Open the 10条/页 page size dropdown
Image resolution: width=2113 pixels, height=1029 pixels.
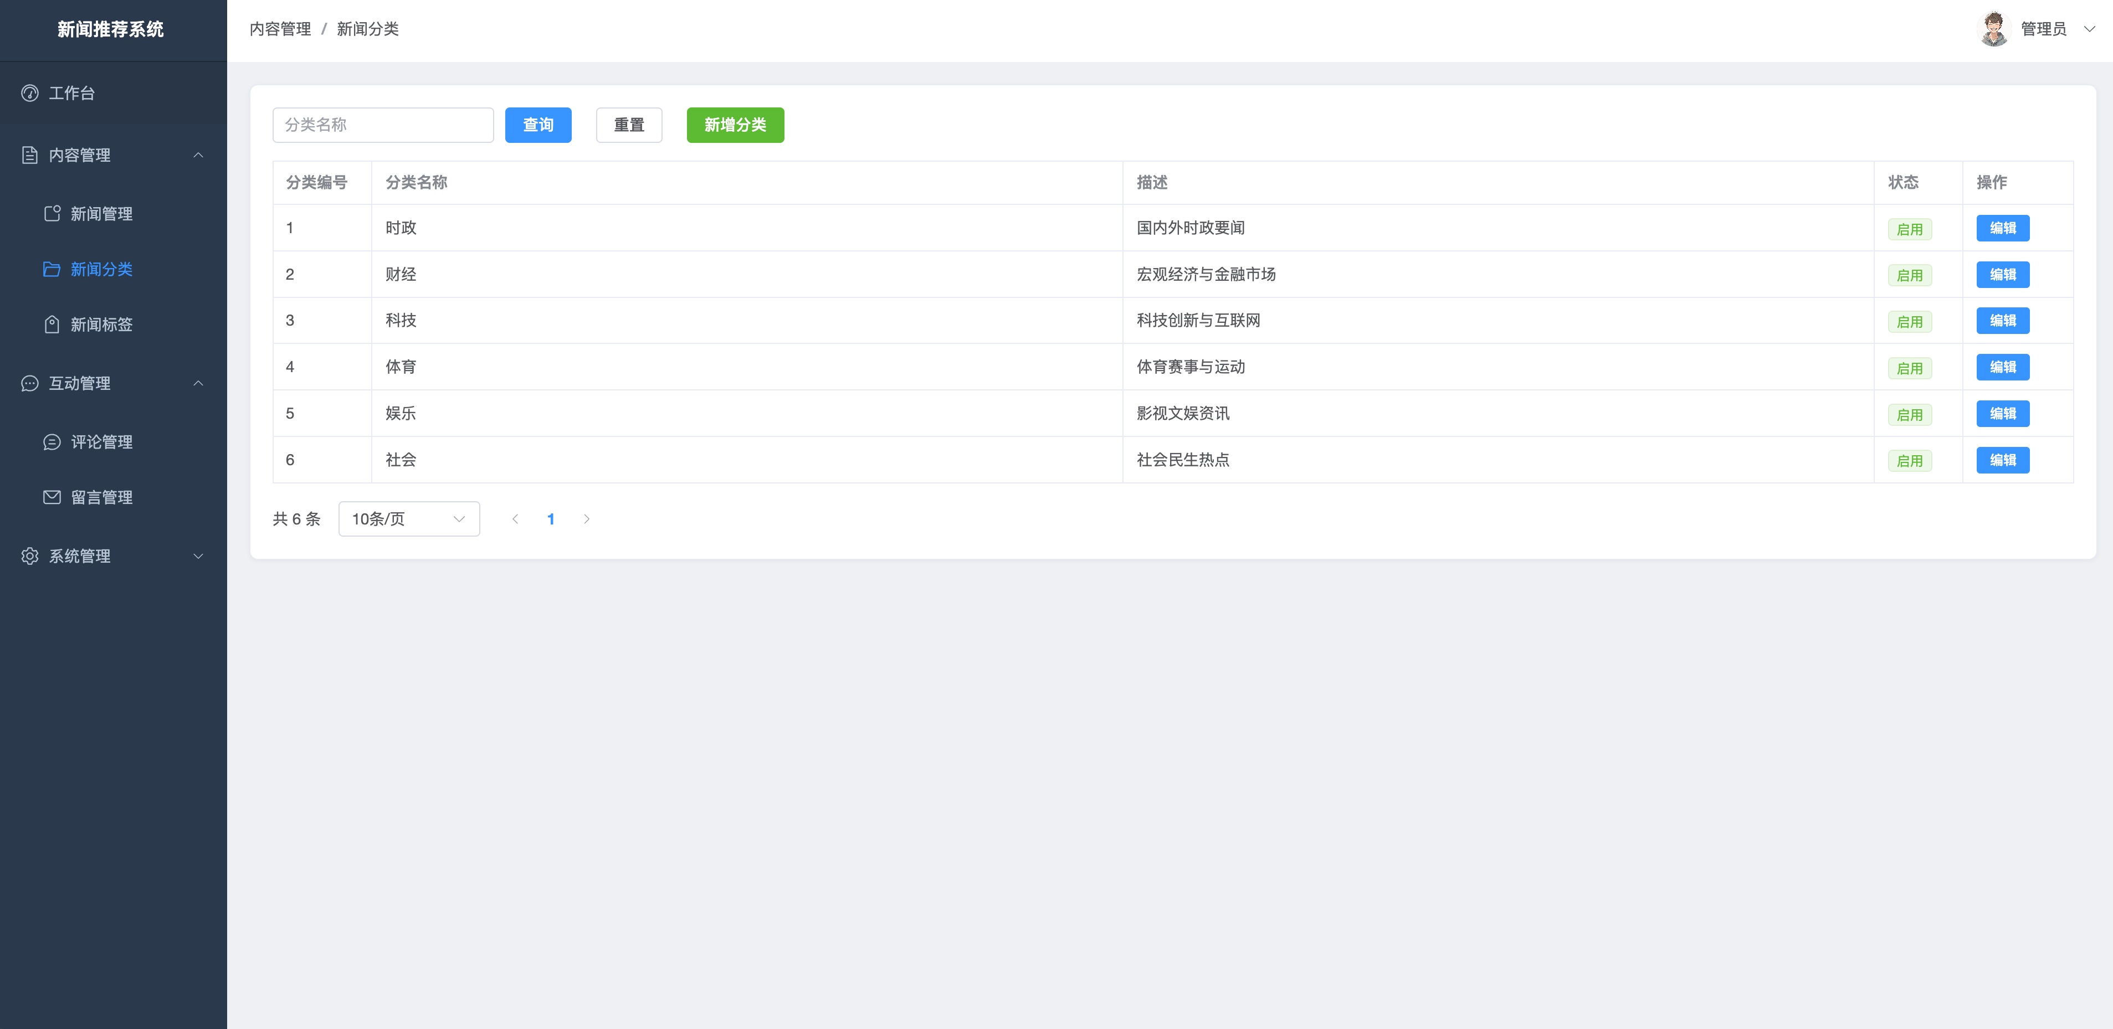click(409, 519)
